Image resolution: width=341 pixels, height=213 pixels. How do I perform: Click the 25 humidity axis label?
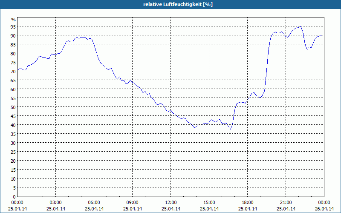(14, 152)
